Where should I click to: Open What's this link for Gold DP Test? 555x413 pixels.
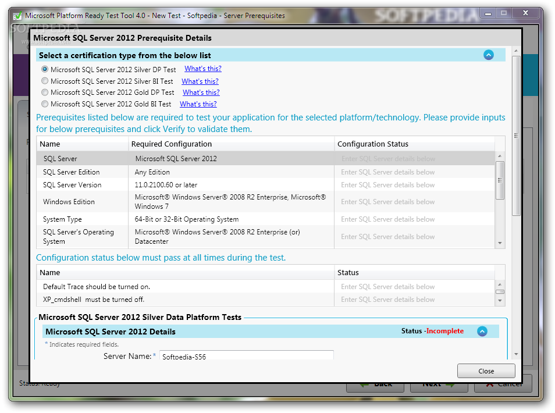pyautogui.click(x=201, y=92)
